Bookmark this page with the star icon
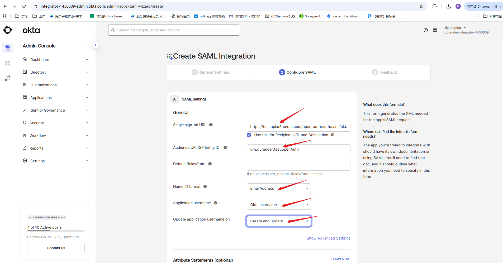The height and width of the screenshot is (263, 503). [x=421, y=6]
